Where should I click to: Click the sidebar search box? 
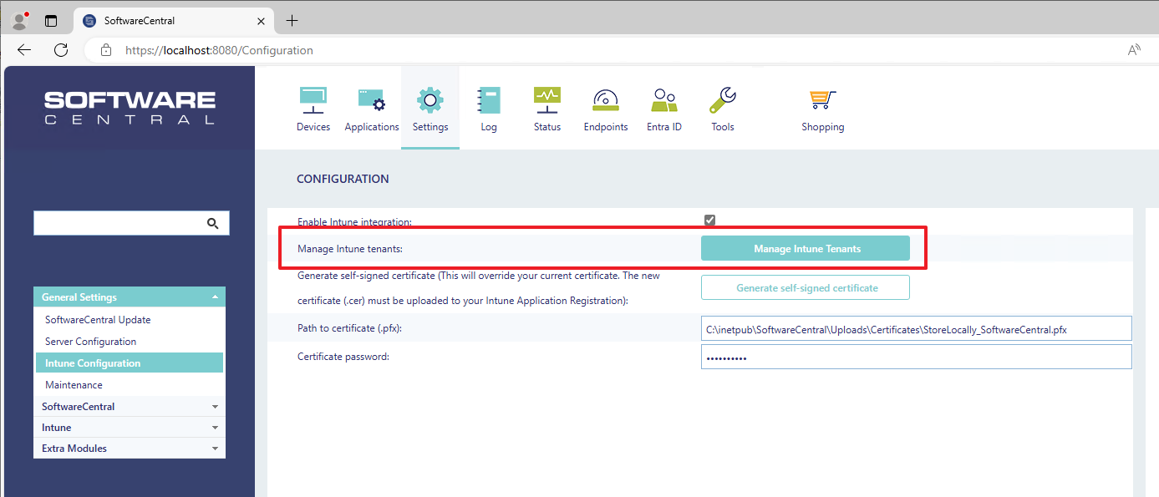coord(131,223)
